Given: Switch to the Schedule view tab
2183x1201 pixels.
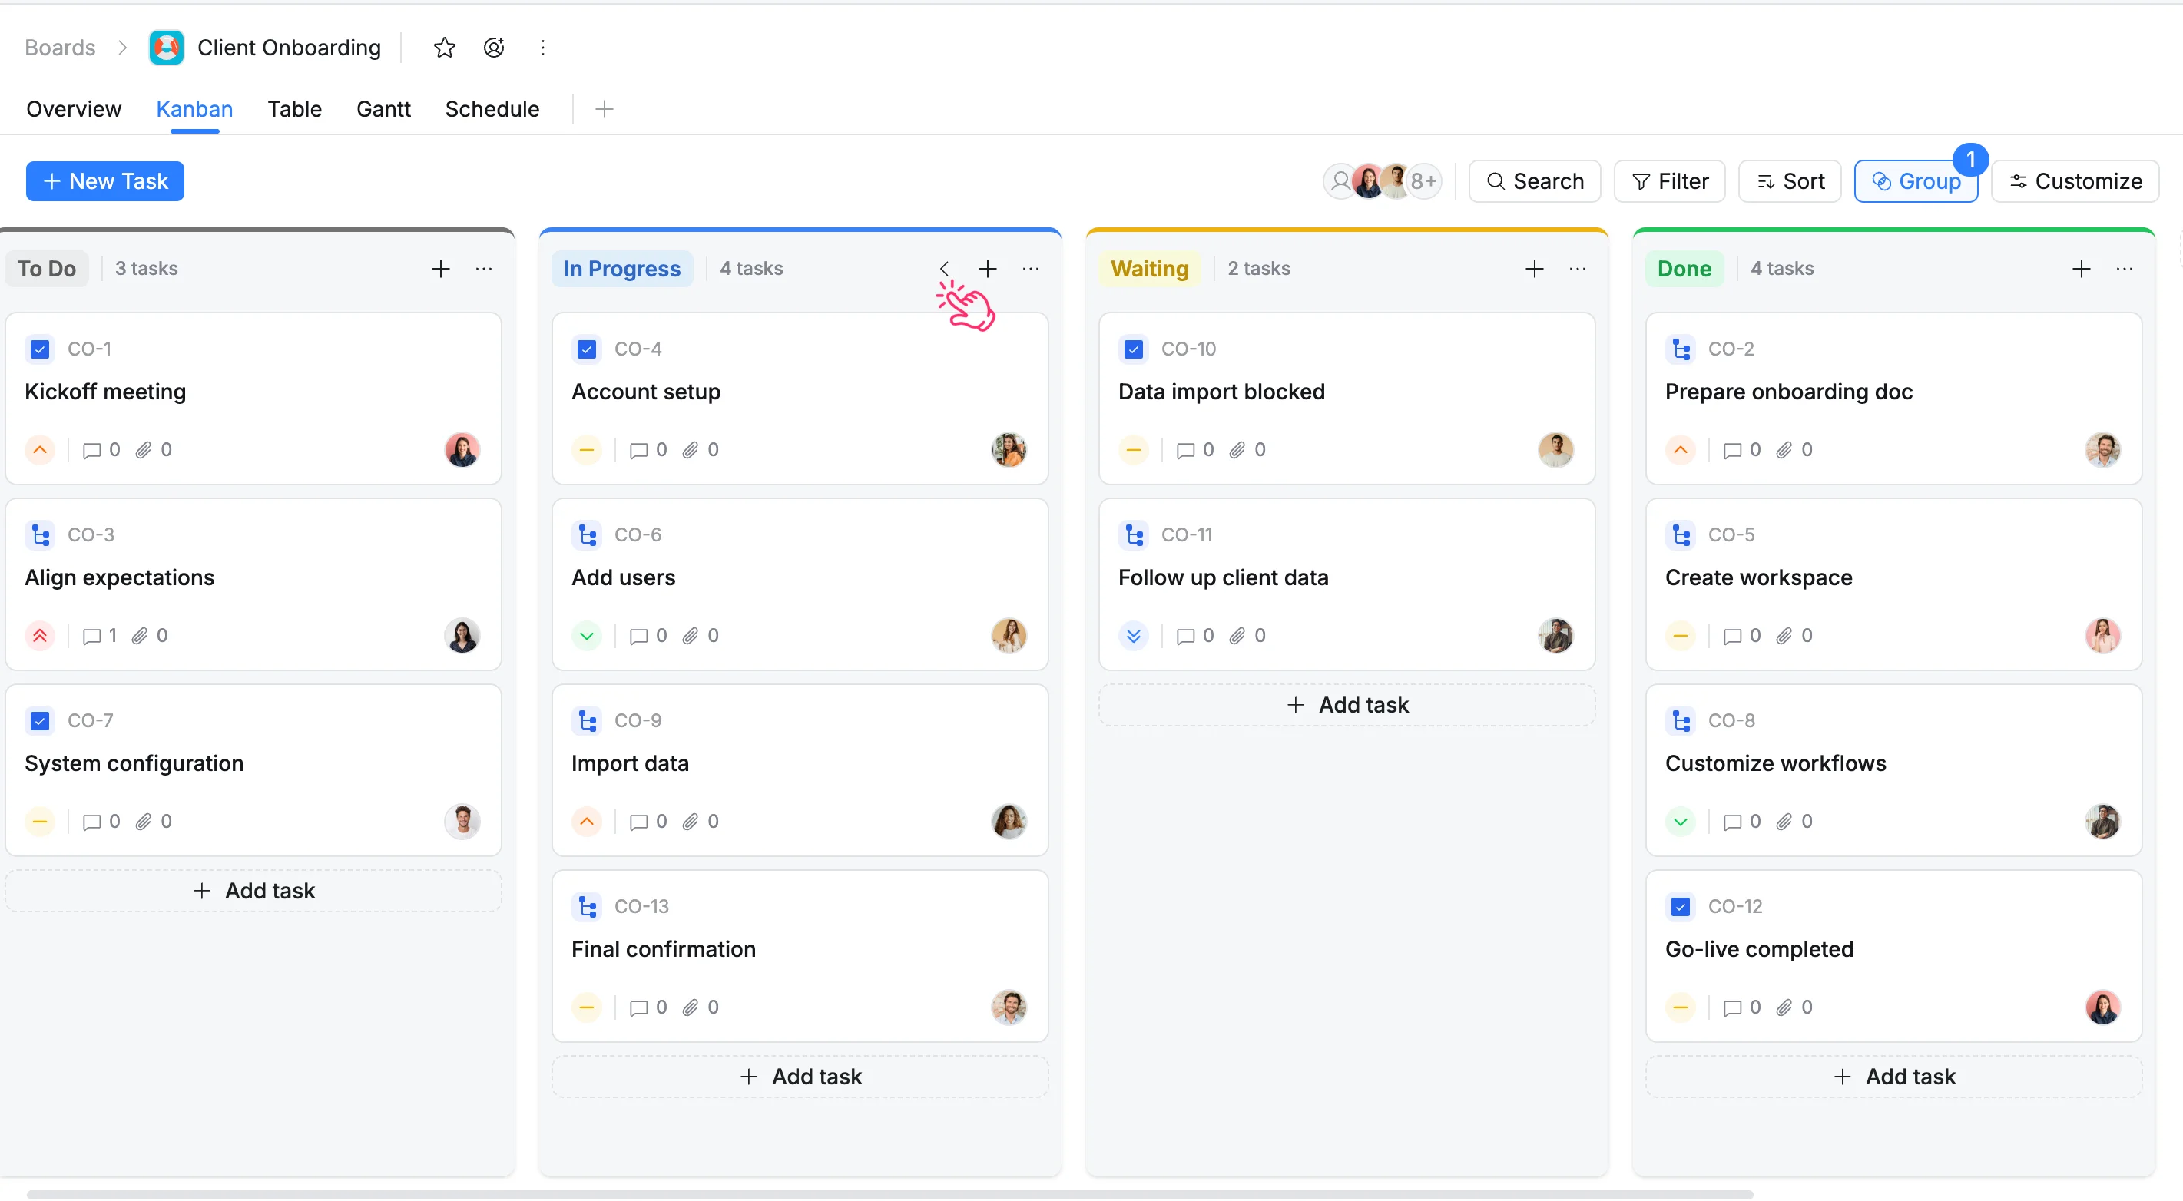Looking at the screenshot, I should tap(492, 109).
